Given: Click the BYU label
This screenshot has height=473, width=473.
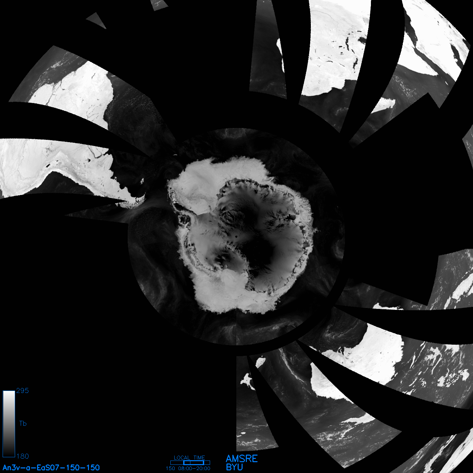Looking at the screenshot, I should [234, 467].
